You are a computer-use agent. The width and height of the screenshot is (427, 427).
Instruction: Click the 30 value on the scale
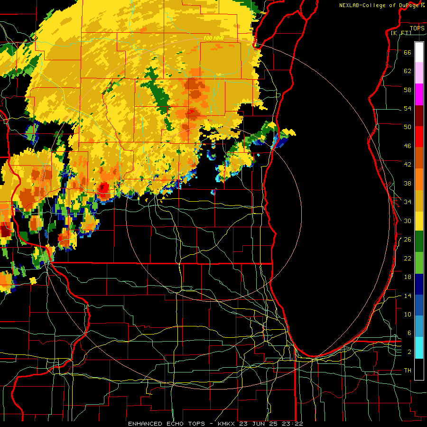[x=408, y=221]
